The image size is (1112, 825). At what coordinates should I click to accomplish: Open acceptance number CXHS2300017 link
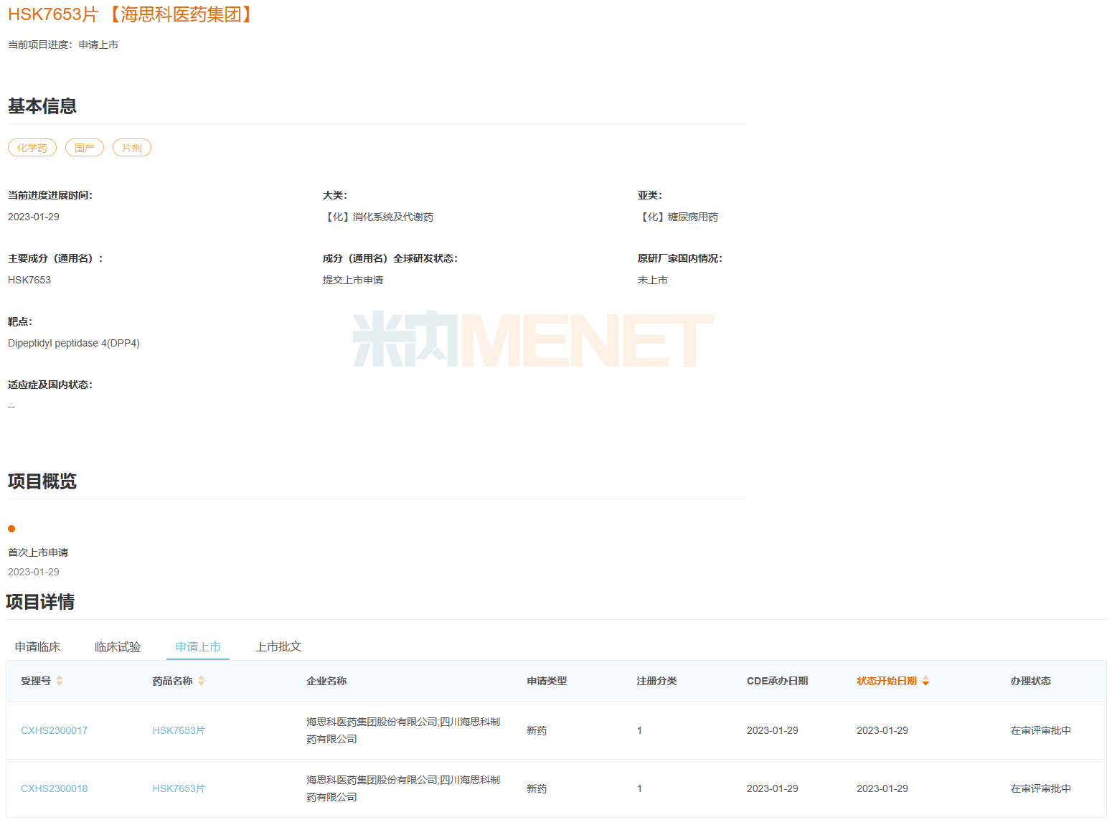point(55,730)
